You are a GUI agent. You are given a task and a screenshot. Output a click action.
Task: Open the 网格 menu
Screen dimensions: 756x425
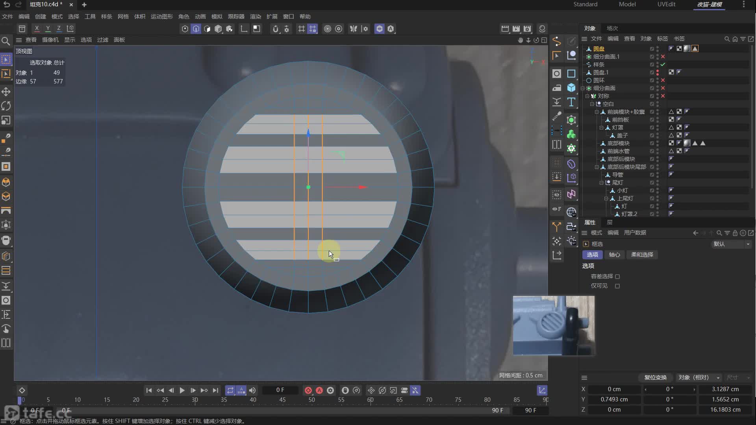click(123, 17)
